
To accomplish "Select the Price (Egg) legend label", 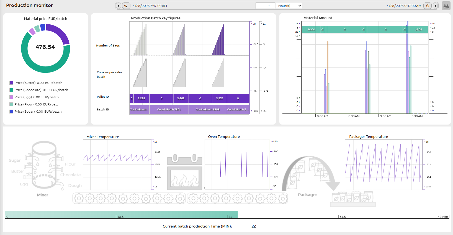I will pos(37,97).
